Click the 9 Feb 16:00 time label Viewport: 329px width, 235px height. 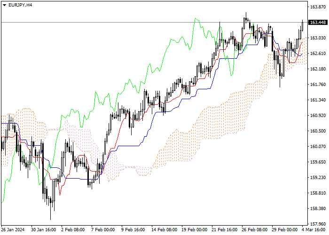pyautogui.click(x=133, y=230)
